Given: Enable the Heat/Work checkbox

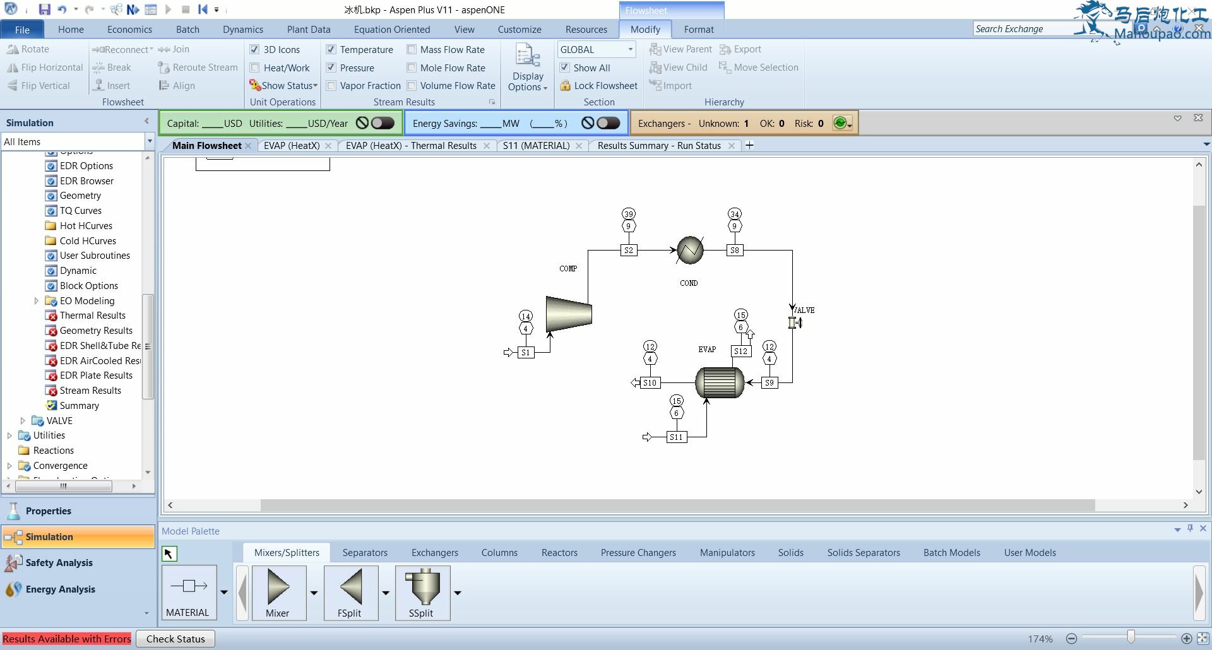Looking at the screenshot, I should 255,68.
